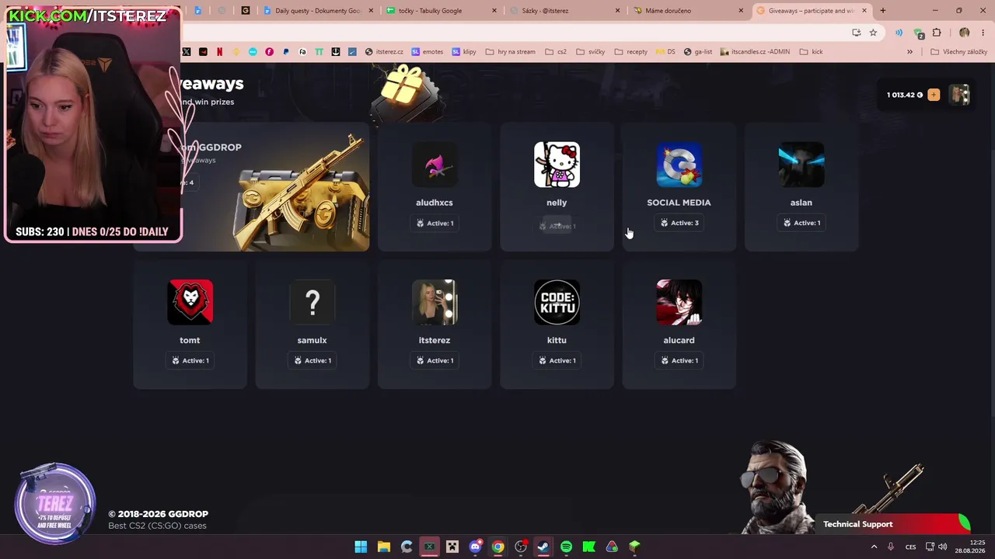The image size is (995, 559).
Task: Show more bookmarks with the chevron
Action: 909,52
